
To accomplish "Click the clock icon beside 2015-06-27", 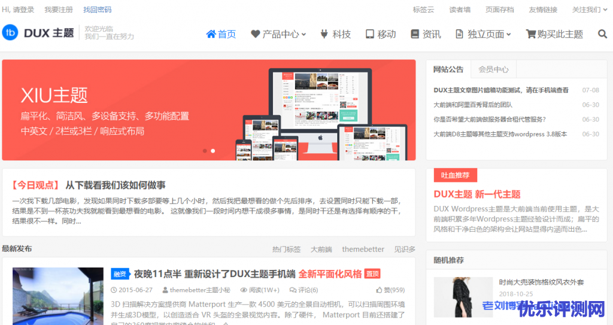I will [114, 290].
